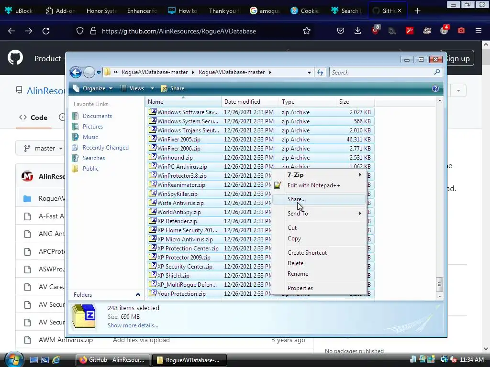Choose Rename from the context menu
The width and height of the screenshot is (490, 367).
tap(319, 274)
